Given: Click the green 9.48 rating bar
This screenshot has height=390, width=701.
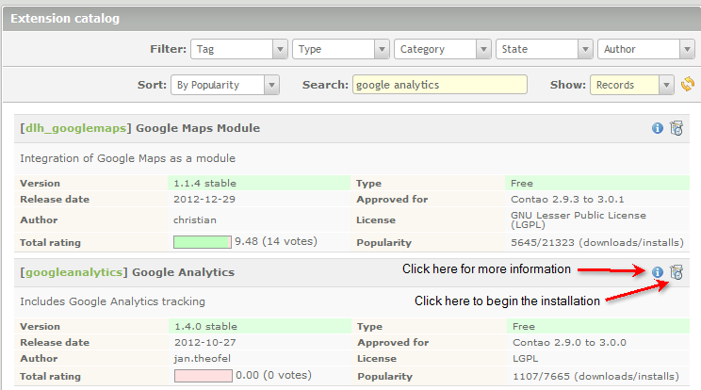Looking at the screenshot, I should (202, 242).
